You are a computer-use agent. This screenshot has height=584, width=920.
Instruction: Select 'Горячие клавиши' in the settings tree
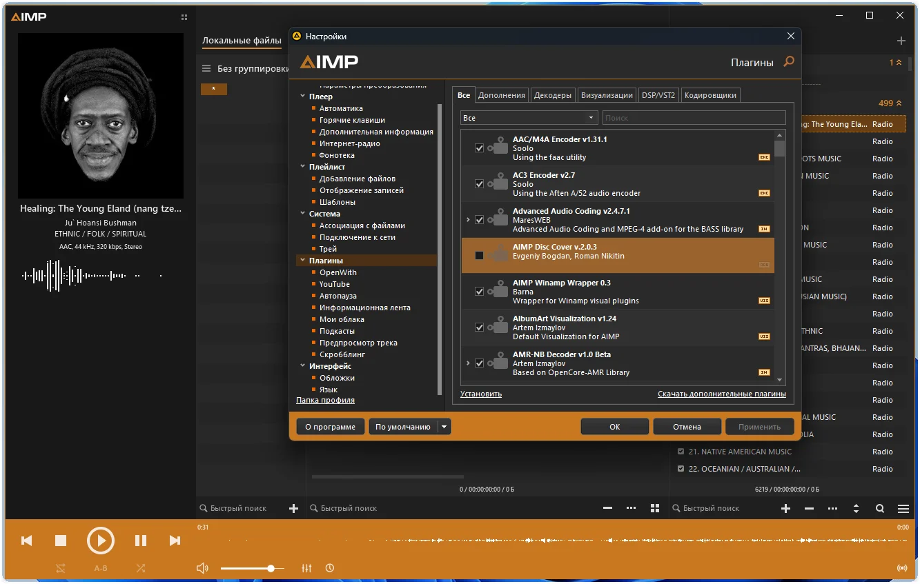pyautogui.click(x=352, y=120)
